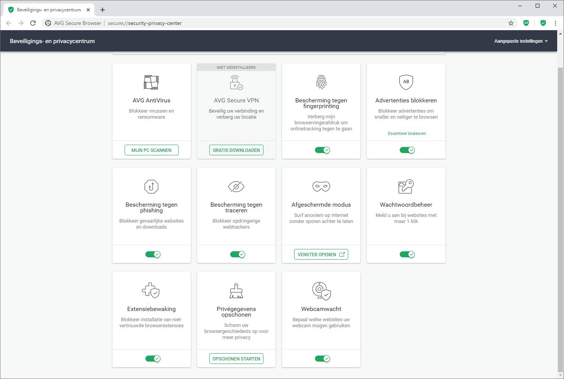Viewport: 564px width, 379px height.
Task: Open the AB adblock extension icon in toolbar
Action: tap(526, 23)
